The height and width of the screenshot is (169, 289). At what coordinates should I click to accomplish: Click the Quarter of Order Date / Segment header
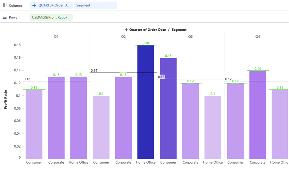coord(158,30)
